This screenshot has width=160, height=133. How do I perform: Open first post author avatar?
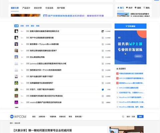[x=16, y=31]
